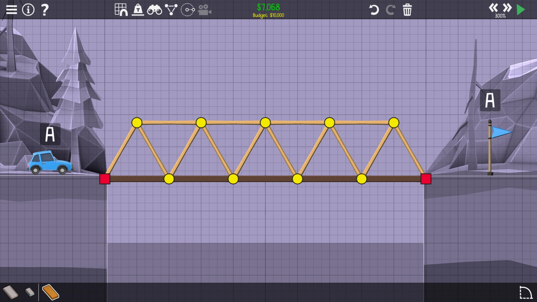The width and height of the screenshot is (537, 302).
Task: Toggle the triangle node tracing tool
Action: pos(171,10)
